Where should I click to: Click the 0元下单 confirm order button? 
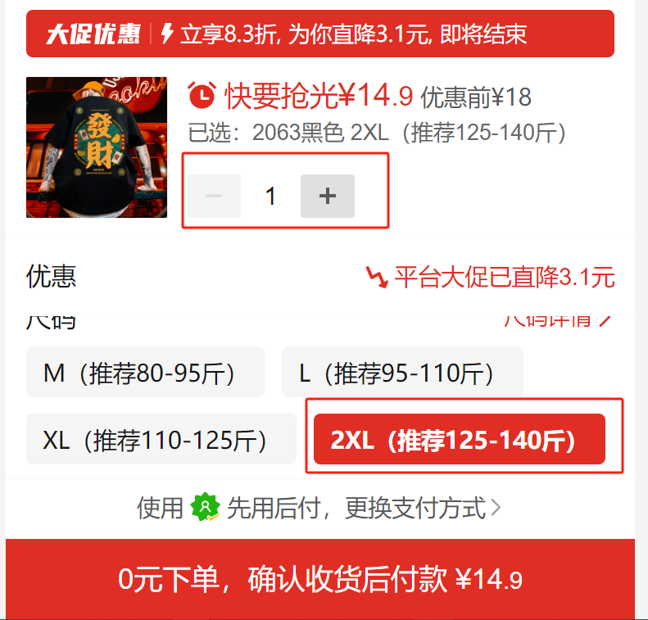pyautogui.click(x=320, y=579)
